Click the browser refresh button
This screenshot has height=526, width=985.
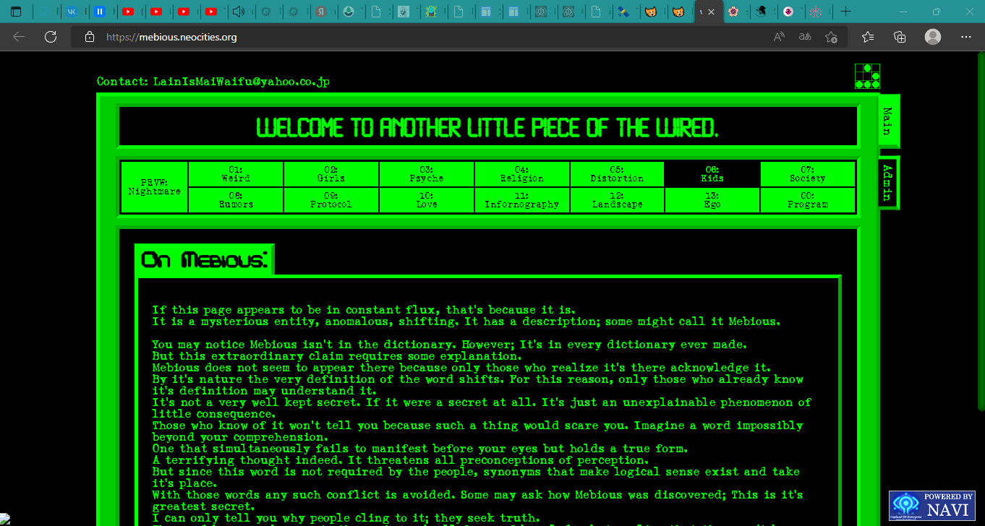tap(51, 37)
